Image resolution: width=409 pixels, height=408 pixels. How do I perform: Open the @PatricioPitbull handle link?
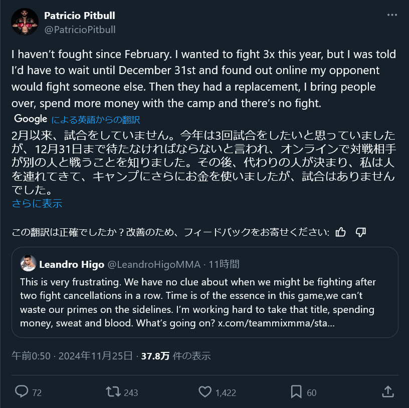(80, 30)
